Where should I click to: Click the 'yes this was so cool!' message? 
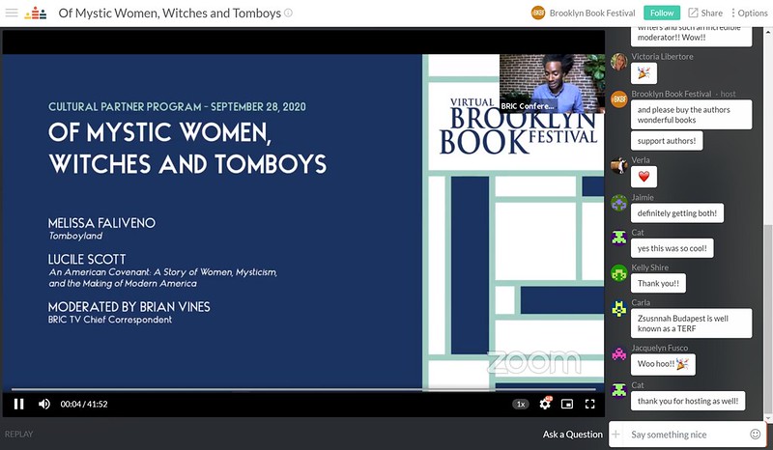click(x=672, y=248)
